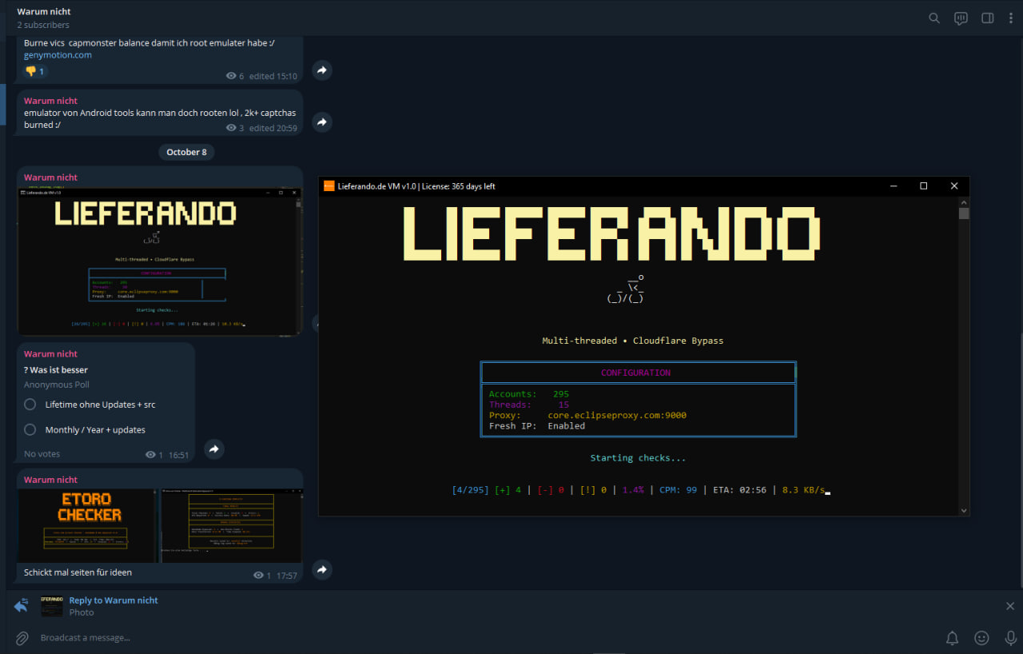The width and height of the screenshot is (1023, 654).
Task: Click the 'Threads: 15' line
Action: click(x=529, y=405)
